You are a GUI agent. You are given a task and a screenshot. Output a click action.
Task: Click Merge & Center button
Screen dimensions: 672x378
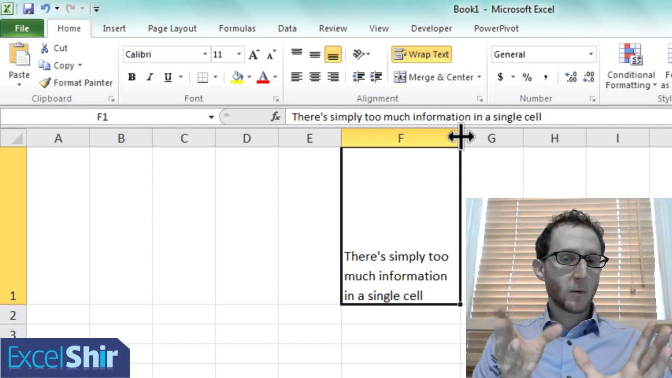point(434,77)
